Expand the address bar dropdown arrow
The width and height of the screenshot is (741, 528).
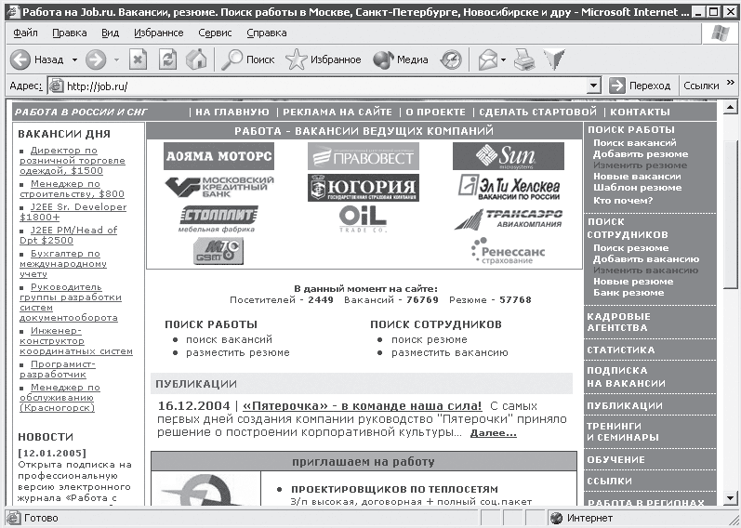594,86
